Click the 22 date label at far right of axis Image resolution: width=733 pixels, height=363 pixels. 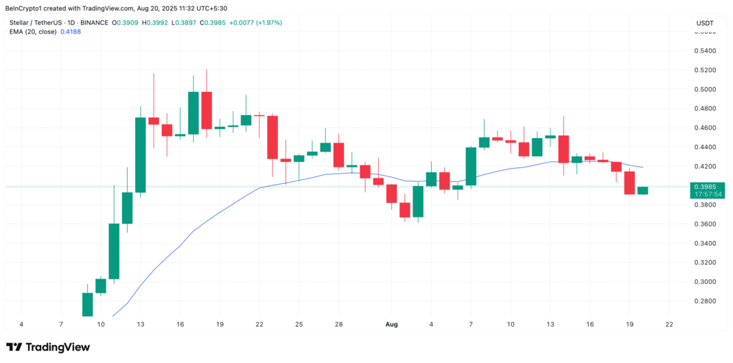click(x=669, y=324)
